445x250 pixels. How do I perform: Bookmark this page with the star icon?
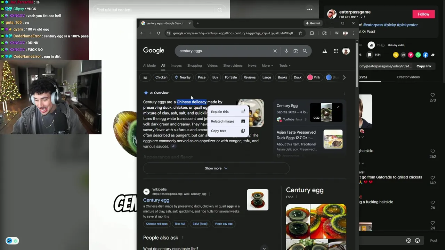(300, 33)
